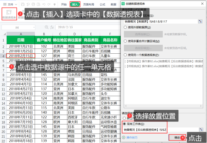
Task: Select column A header
Action: click(x=21, y=34)
